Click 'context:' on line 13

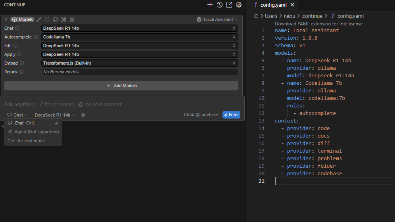coord(287,121)
